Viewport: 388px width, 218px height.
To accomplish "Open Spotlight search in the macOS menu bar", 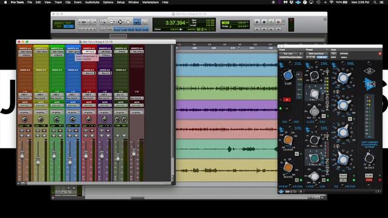I will point(375,2).
